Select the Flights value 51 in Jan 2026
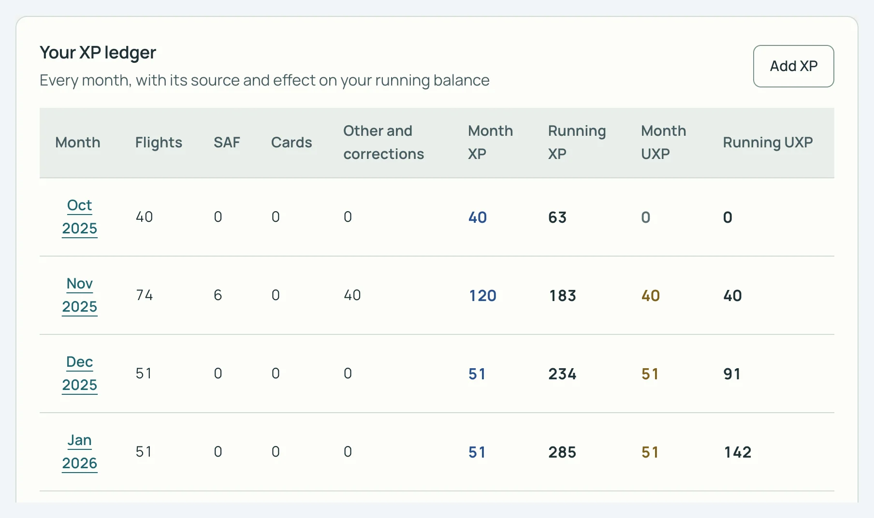 [144, 452]
